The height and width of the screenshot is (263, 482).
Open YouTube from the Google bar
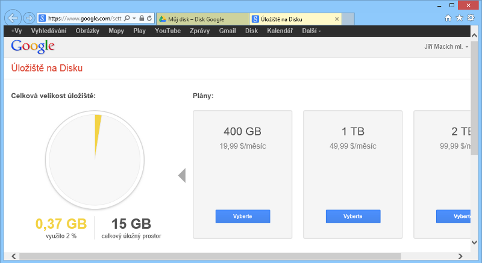167,31
